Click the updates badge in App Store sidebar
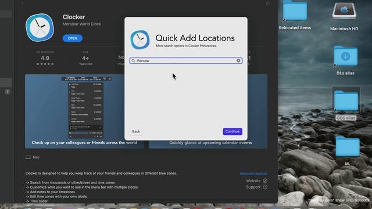The image size is (372, 209). coord(8,92)
